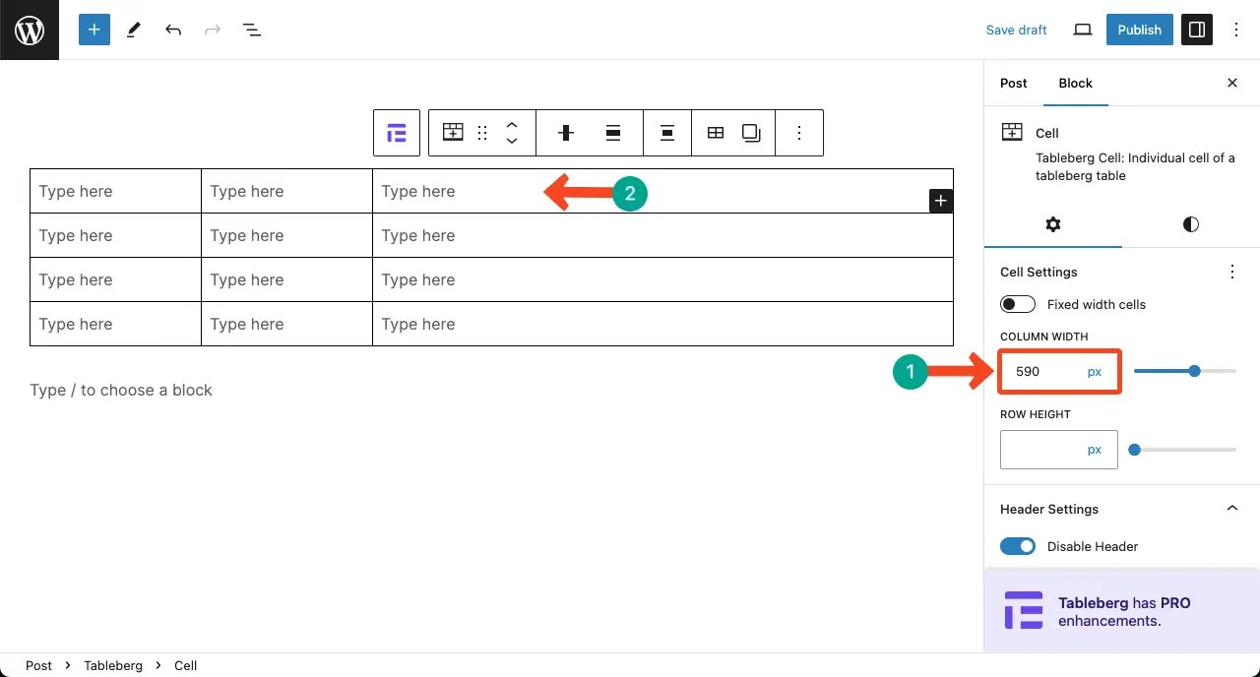
Task: Redo using the redo arrow icon
Action: [x=213, y=30]
